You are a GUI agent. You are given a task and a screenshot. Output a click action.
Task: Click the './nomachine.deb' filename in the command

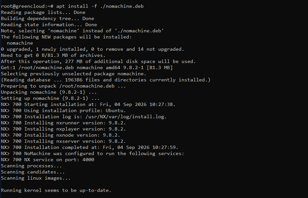[x=122, y=6]
